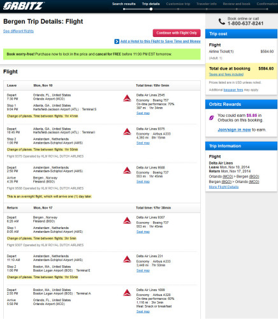Open See different flights link
278x319 pixels.
pyautogui.click(x=18, y=31)
